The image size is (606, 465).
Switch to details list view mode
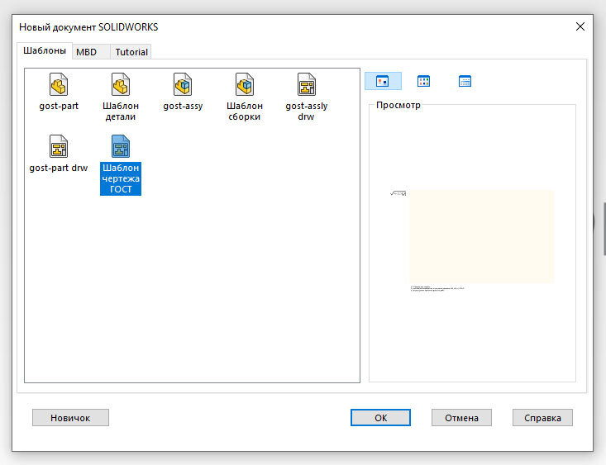(x=465, y=81)
